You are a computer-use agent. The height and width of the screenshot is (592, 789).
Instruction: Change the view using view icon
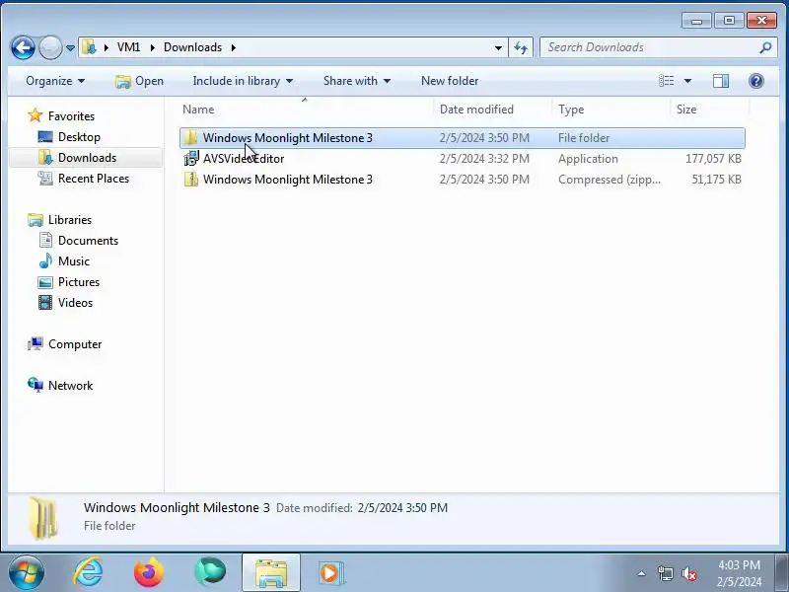[x=667, y=81]
